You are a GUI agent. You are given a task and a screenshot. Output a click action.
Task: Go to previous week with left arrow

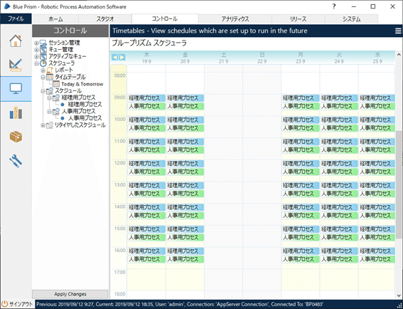pos(114,57)
